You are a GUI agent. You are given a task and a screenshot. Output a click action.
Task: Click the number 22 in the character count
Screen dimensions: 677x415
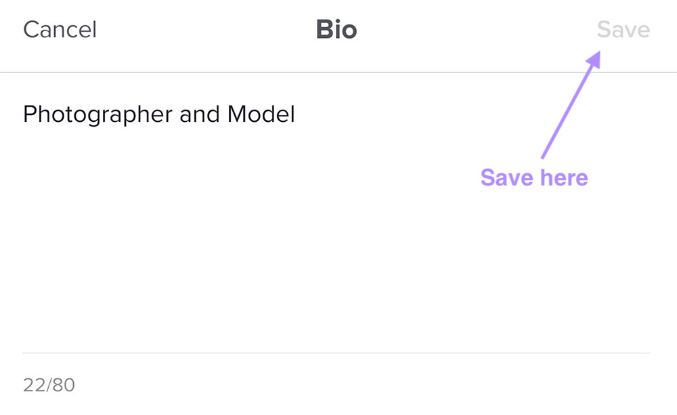33,385
